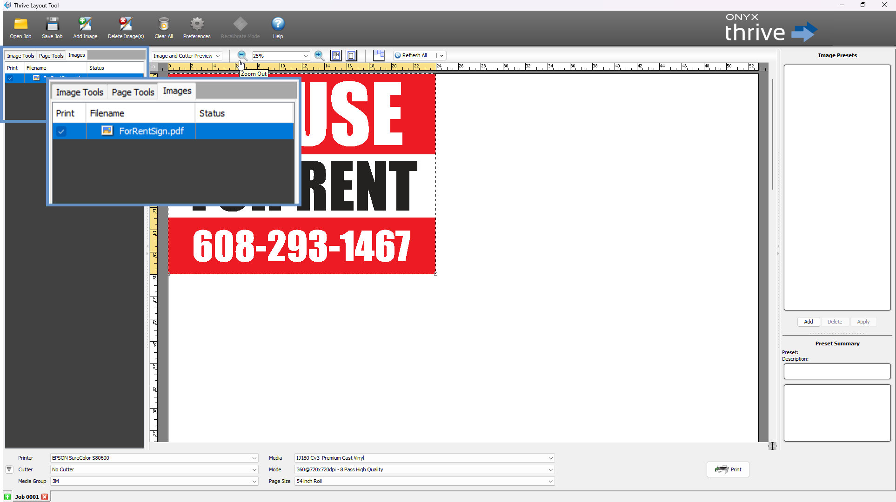Image resolution: width=896 pixels, height=502 pixels.
Task: Click the Open Job folder icon
Action: pos(20,24)
